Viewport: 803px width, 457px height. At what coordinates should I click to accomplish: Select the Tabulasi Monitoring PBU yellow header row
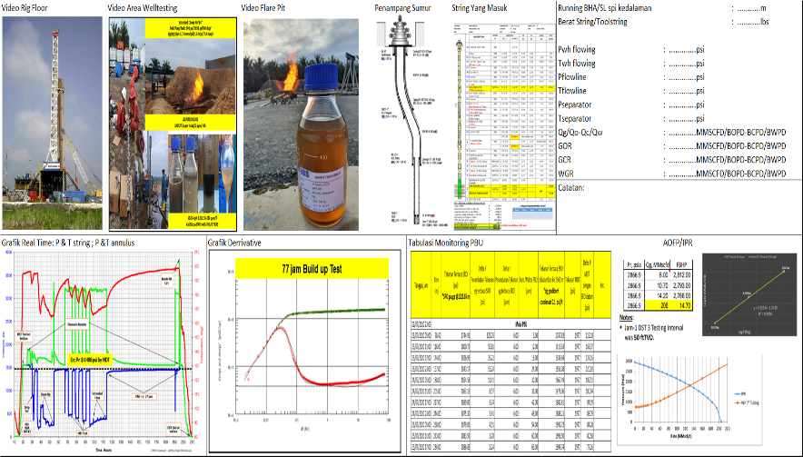coord(513,283)
